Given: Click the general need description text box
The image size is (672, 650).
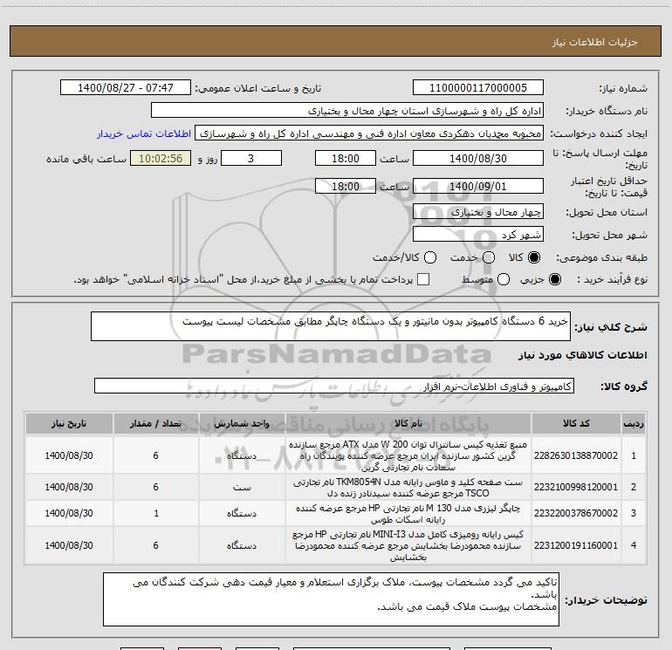Looking at the screenshot, I should coord(331,326).
